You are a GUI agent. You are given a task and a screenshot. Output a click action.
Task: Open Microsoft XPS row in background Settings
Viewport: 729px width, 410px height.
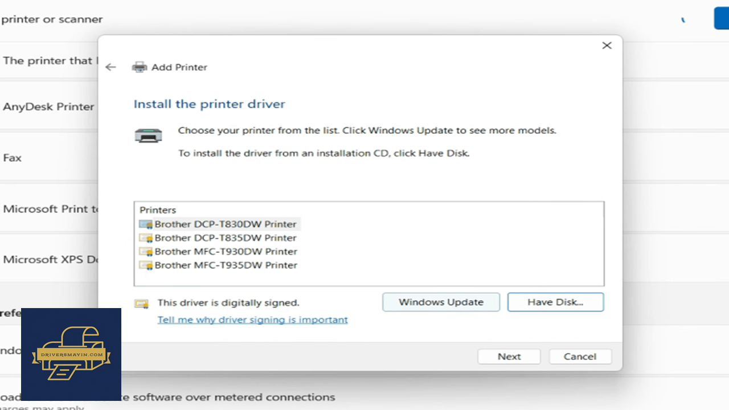[x=49, y=260]
